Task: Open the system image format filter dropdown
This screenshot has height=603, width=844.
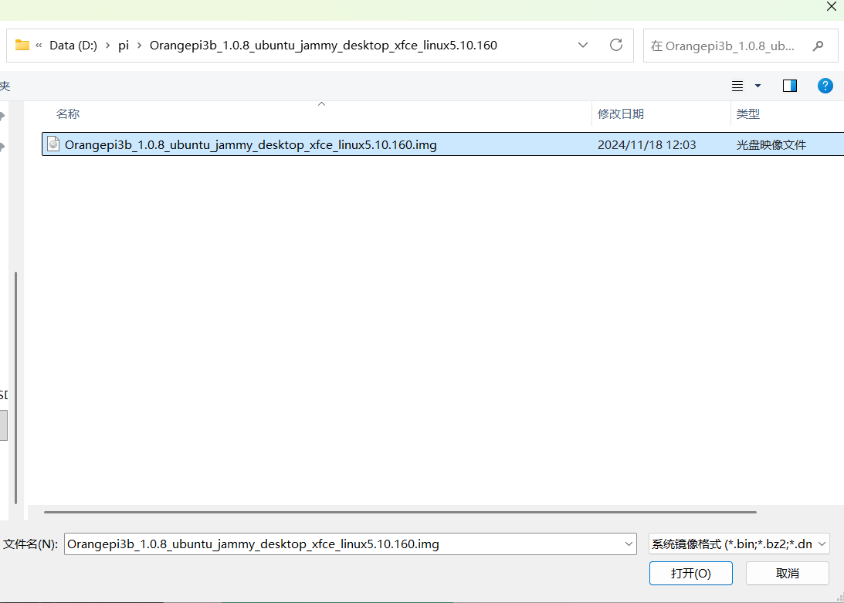Action: (x=822, y=544)
